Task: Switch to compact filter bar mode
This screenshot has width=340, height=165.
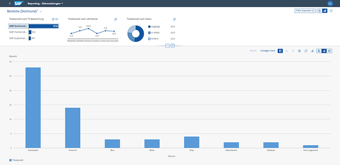Action: (320, 11)
